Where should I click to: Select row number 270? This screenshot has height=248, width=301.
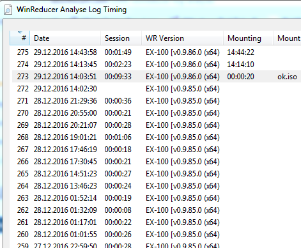coord(23,113)
